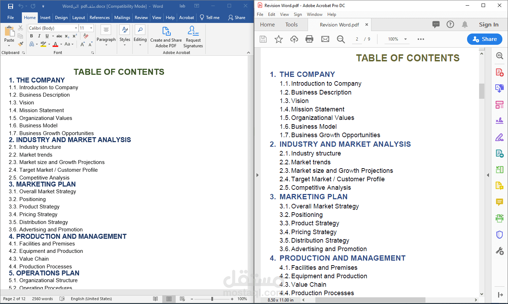Click the Tell me search box in Word
Image resolution: width=508 pixels, height=304 pixels.
(210, 18)
